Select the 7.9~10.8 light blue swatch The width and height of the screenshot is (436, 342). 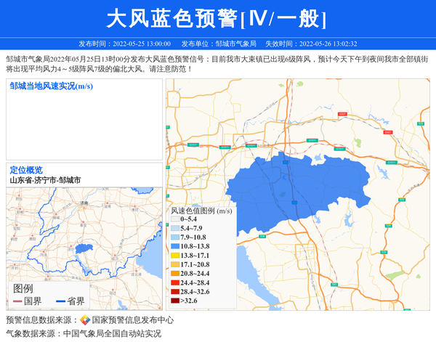pyautogui.click(x=174, y=237)
